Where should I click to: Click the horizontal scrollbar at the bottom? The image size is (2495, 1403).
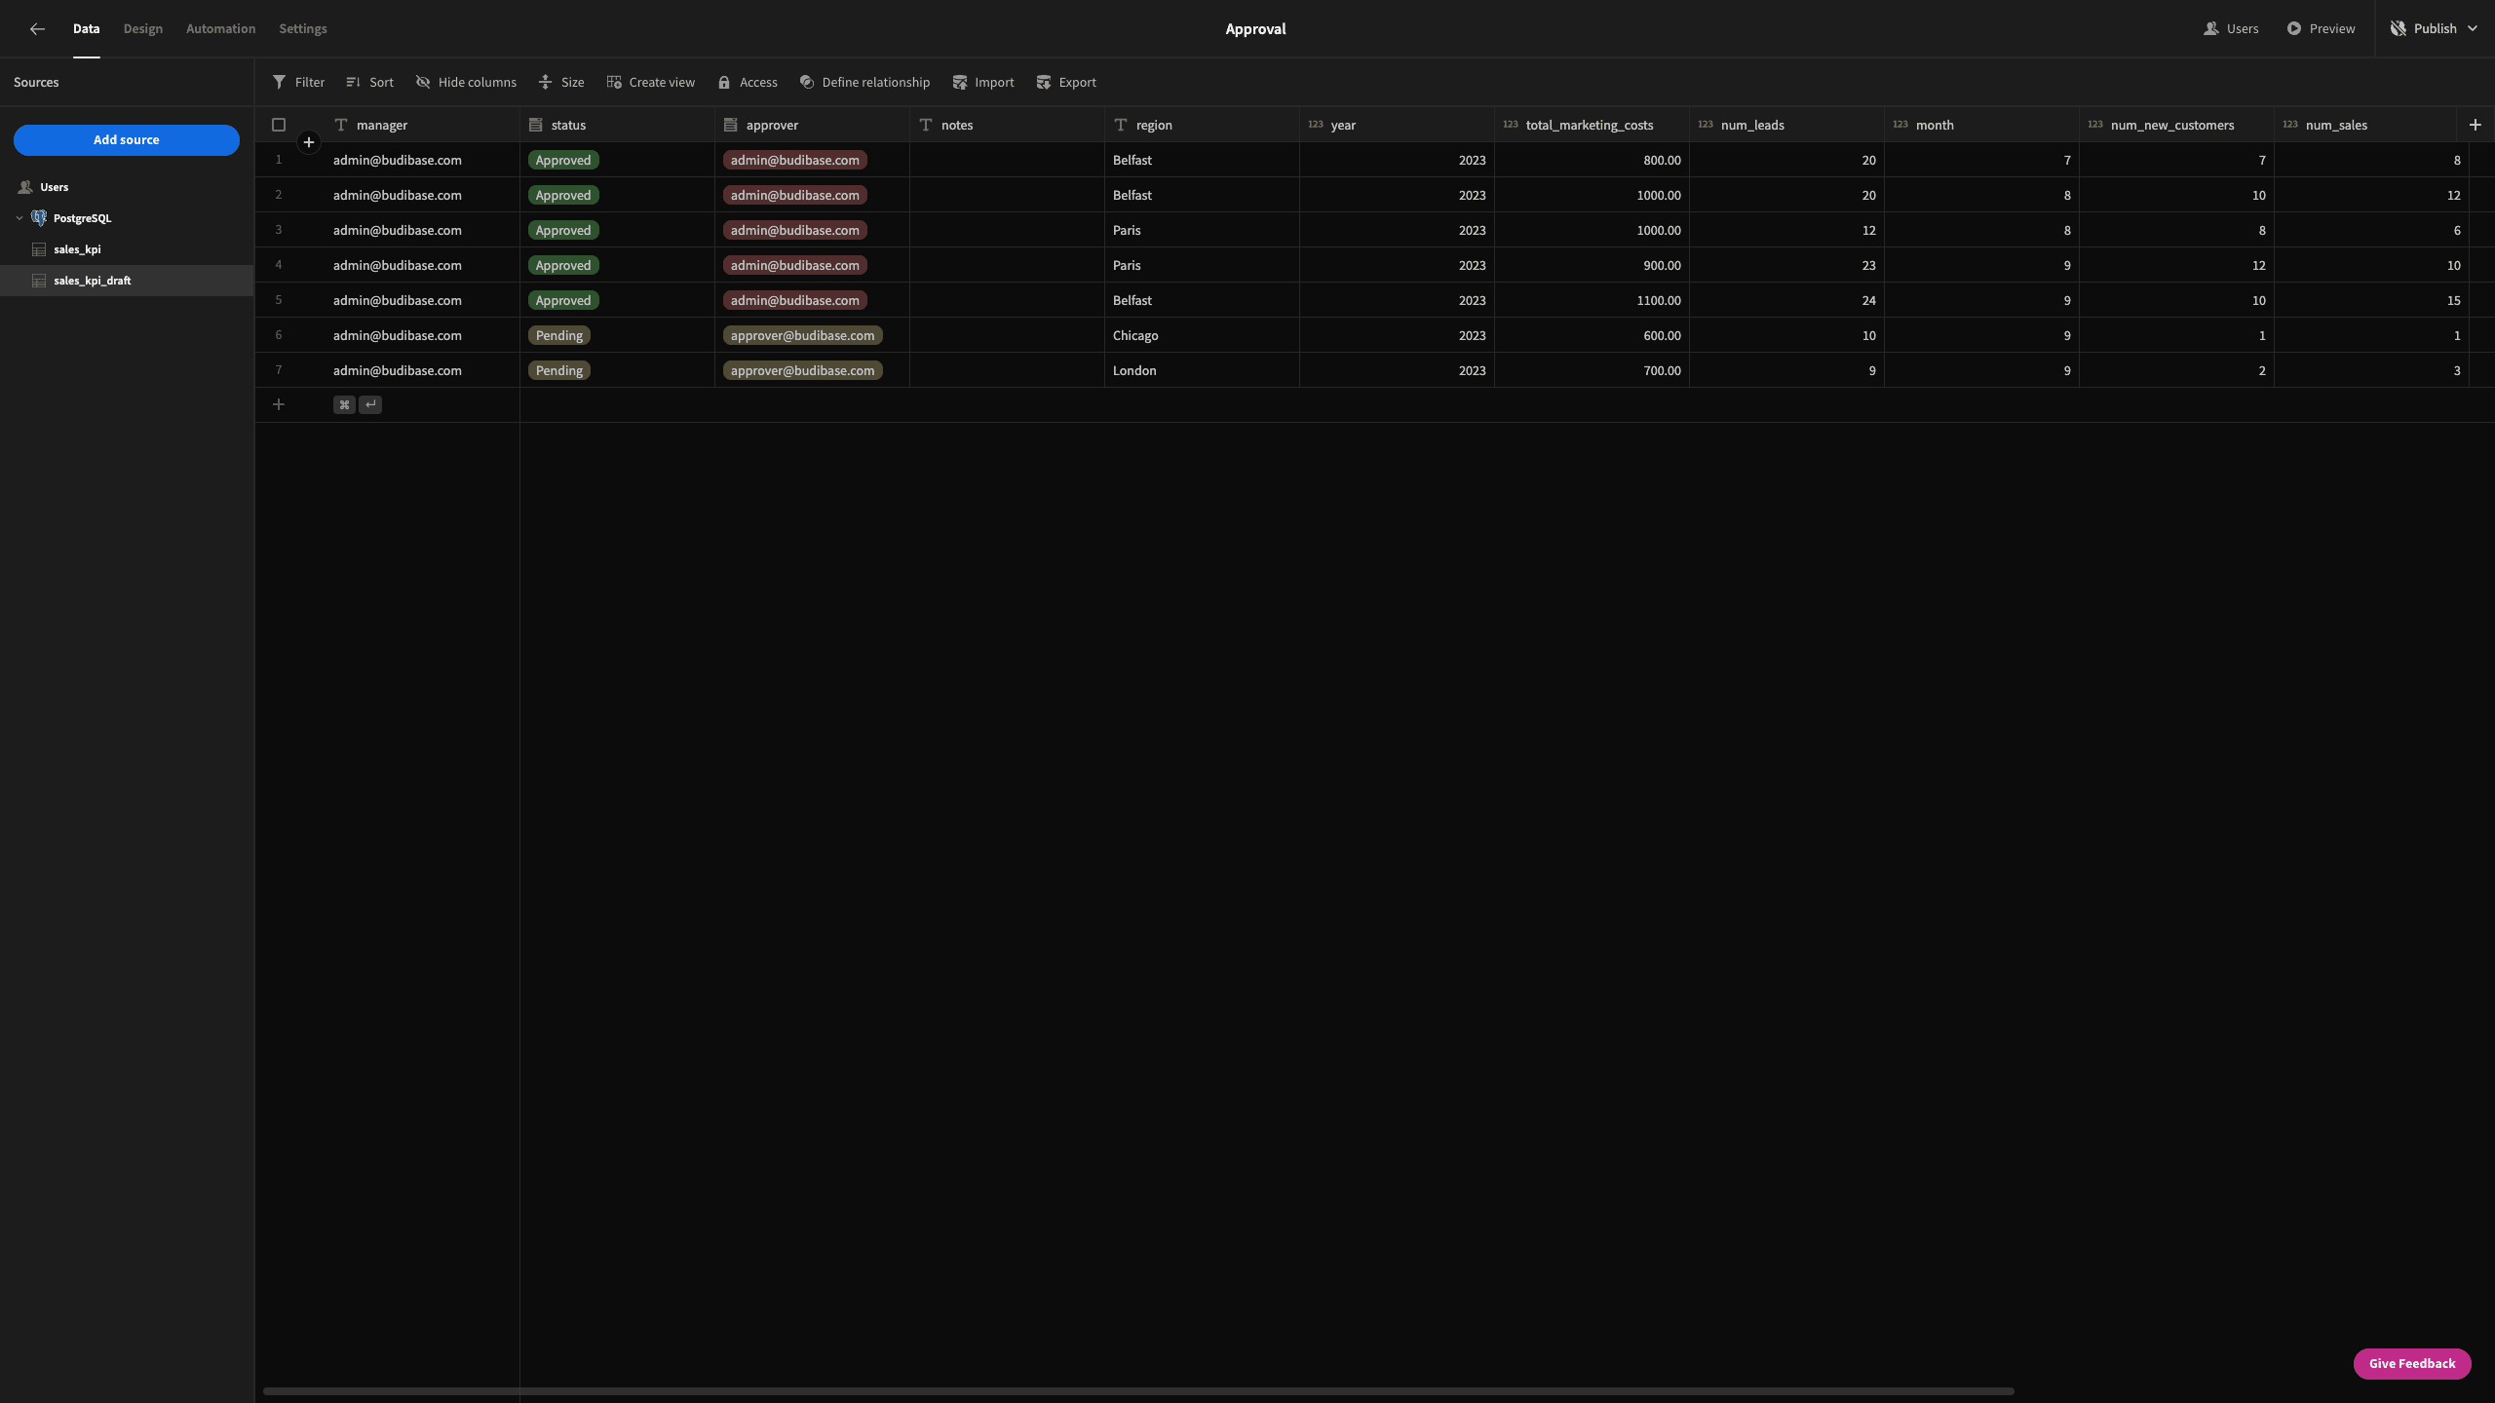pos(1138,1391)
